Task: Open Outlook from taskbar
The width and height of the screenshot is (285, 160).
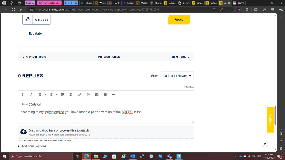Action: pos(132,156)
